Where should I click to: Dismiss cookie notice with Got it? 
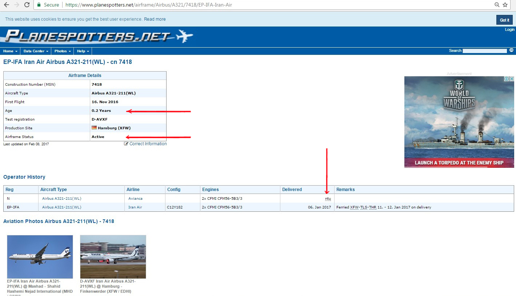point(504,20)
